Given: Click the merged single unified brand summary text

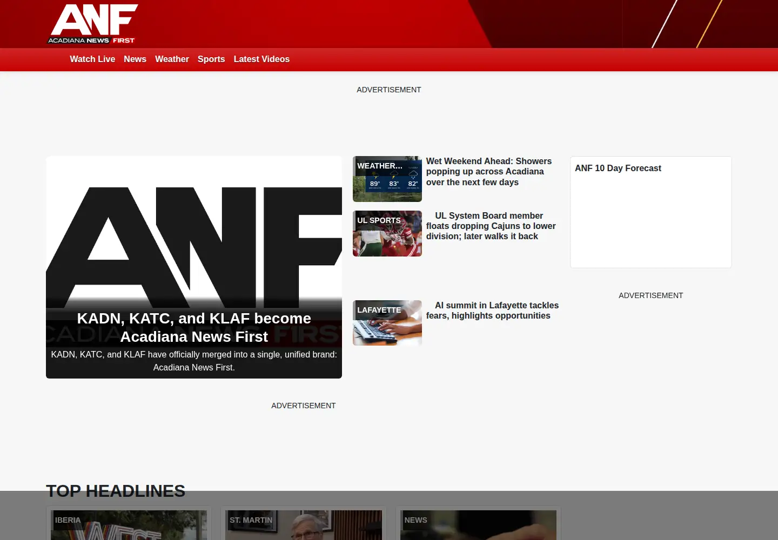Looking at the screenshot, I should [194, 361].
